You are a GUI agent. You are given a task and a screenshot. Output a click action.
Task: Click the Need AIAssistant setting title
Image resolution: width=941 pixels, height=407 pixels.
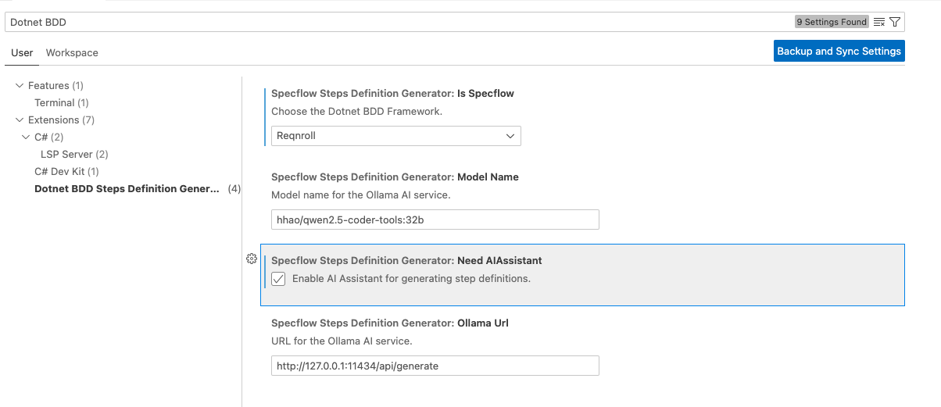(406, 260)
